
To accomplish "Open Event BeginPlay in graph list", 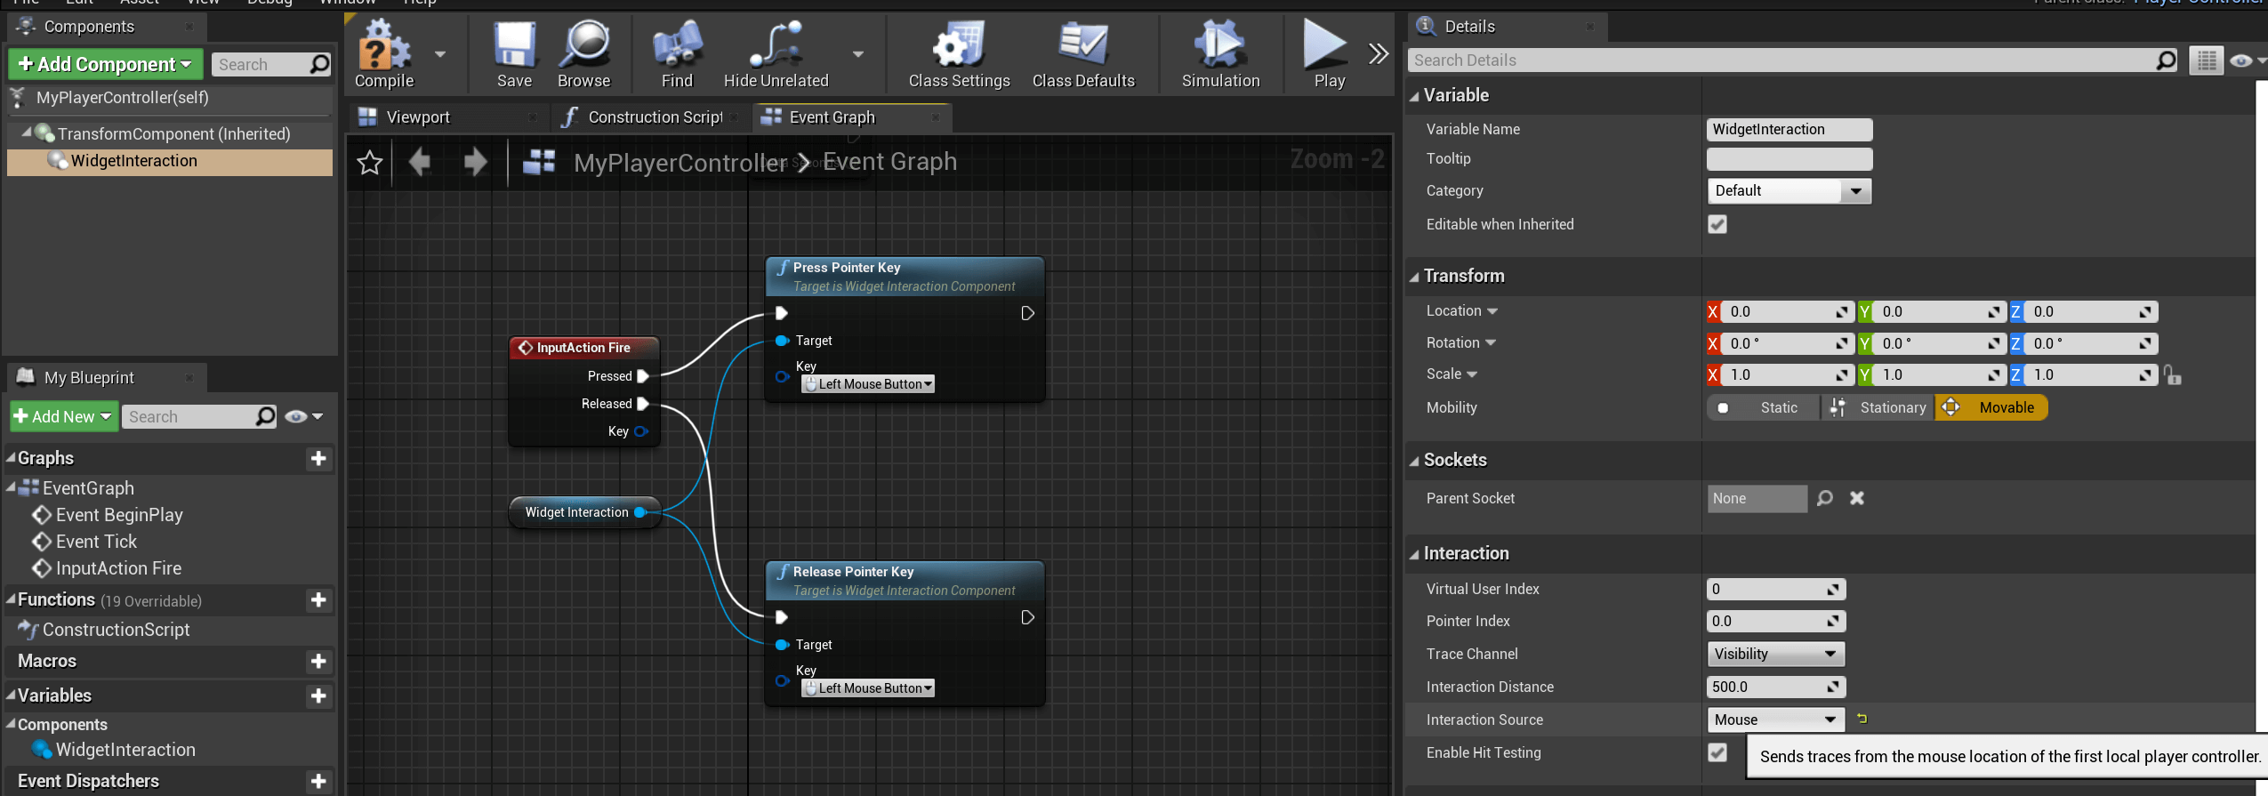I will click(118, 515).
